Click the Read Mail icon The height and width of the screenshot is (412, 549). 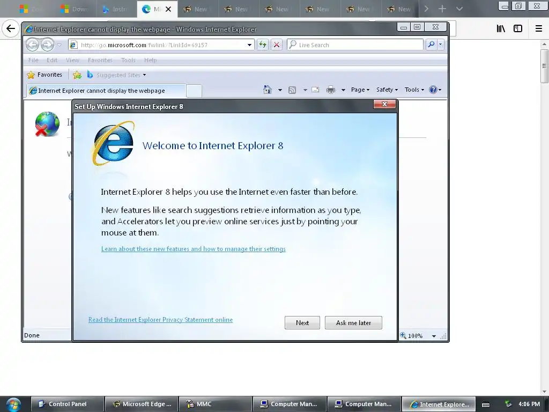(315, 90)
